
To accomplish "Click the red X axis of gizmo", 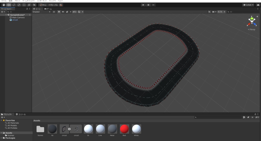I will tap(249, 24).
